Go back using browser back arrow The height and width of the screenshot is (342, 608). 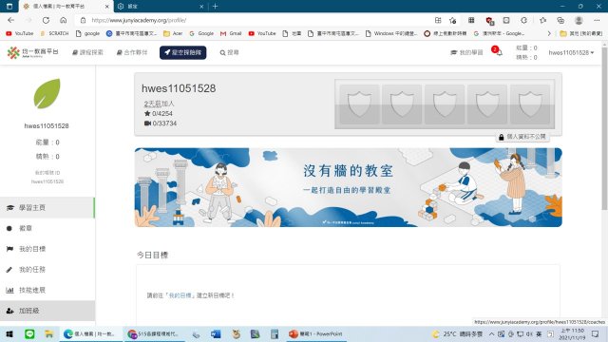[x=10, y=20]
